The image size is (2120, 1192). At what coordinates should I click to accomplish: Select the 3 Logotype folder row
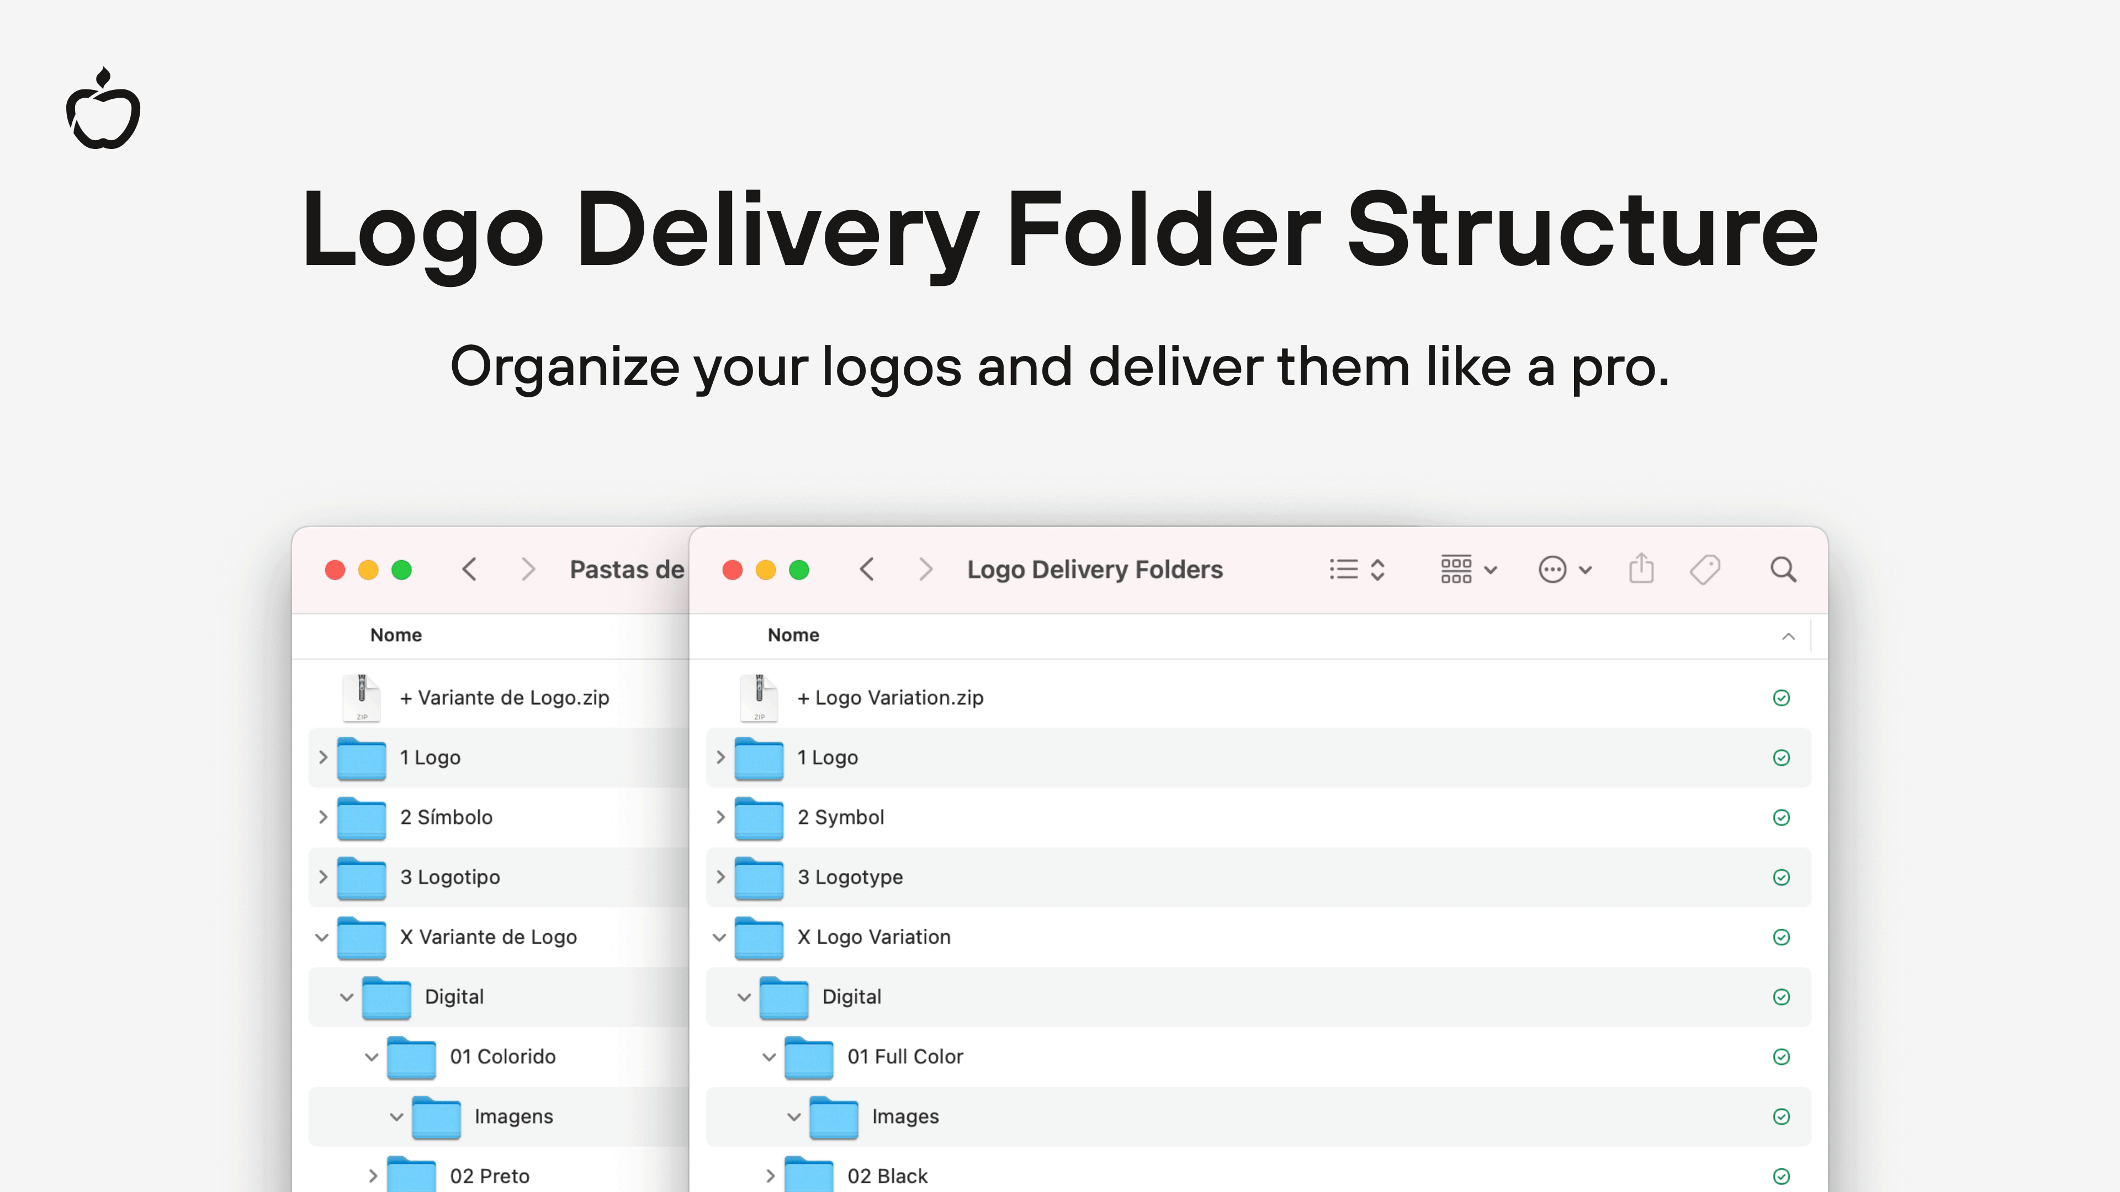point(1258,877)
